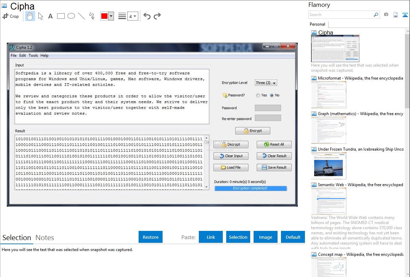
Task: Click the Password input field
Action: click(268, 108)
